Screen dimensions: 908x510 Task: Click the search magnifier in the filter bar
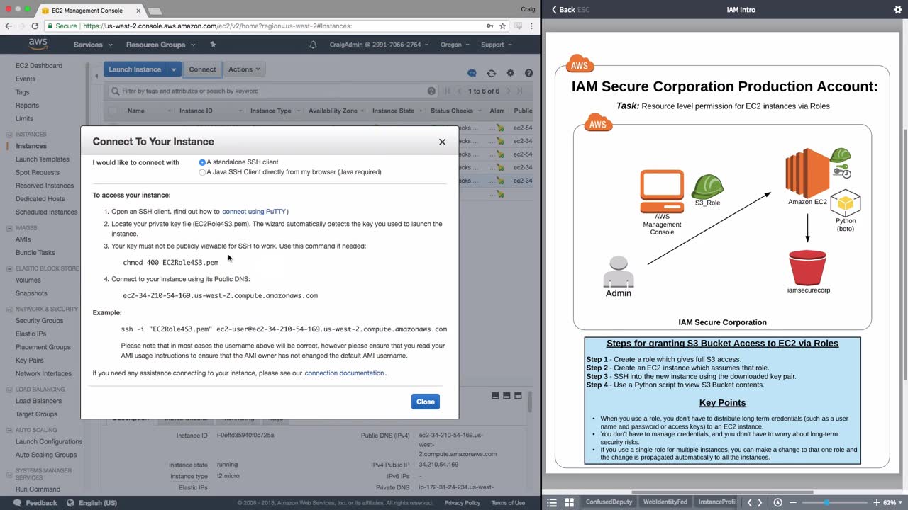pyautogui.click(x=116, y=91)
